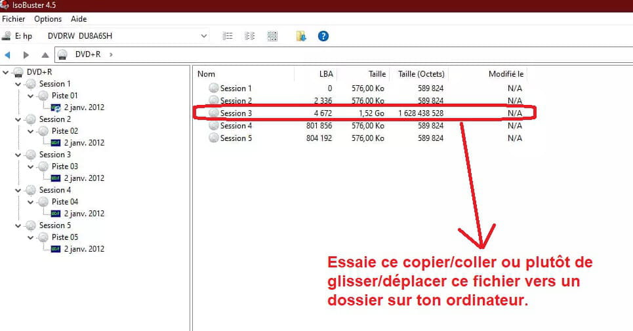
Task: Collapse Piste 02 in the tree
Action: pos(31,132)
